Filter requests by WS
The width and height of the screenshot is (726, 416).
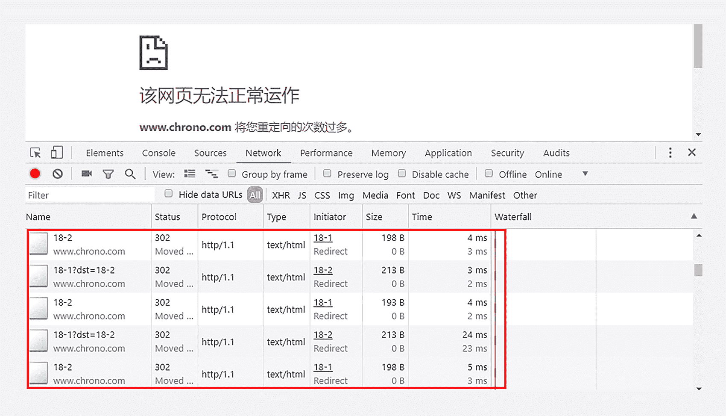point(454,195)
